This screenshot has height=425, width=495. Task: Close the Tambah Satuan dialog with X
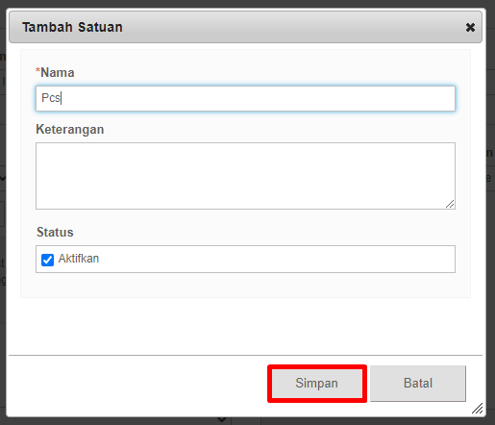[x=470, y=27]
